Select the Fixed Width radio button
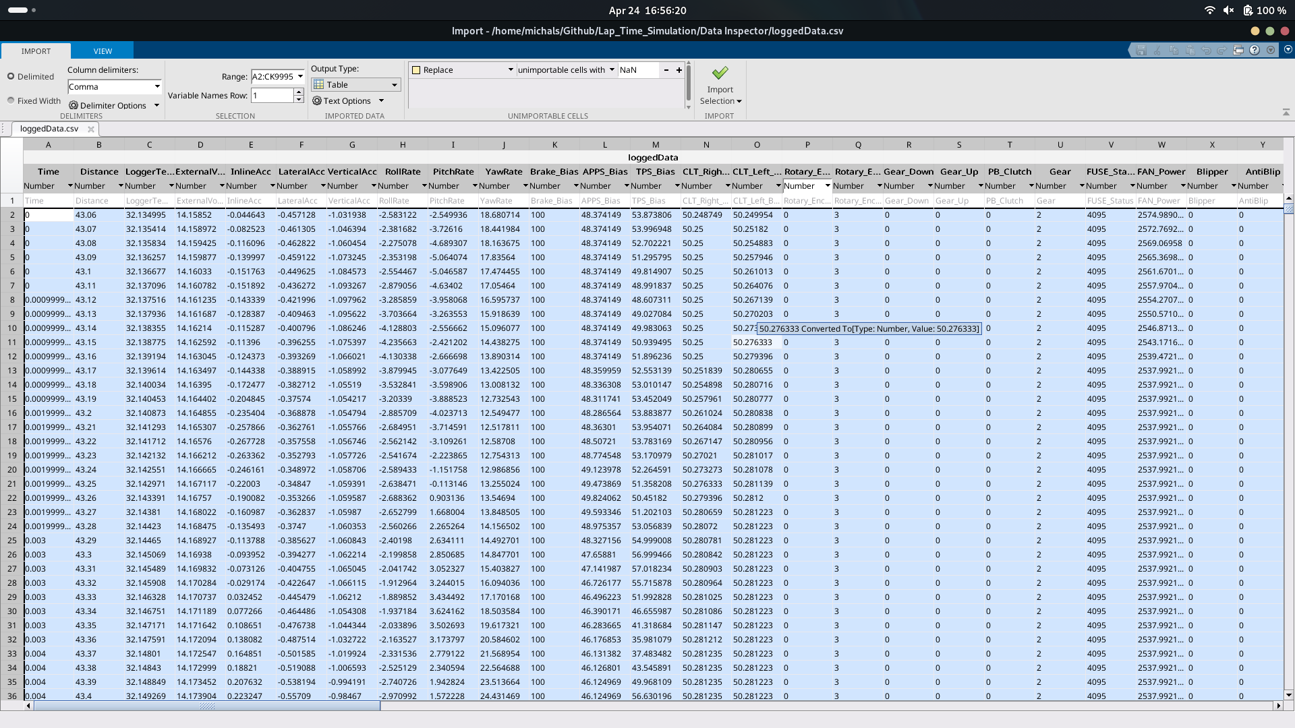 tap(11, 100)
